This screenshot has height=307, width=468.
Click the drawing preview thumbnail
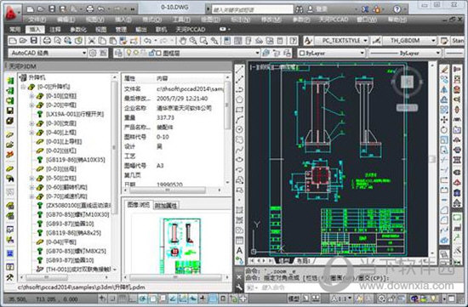(x=180, y=246)
